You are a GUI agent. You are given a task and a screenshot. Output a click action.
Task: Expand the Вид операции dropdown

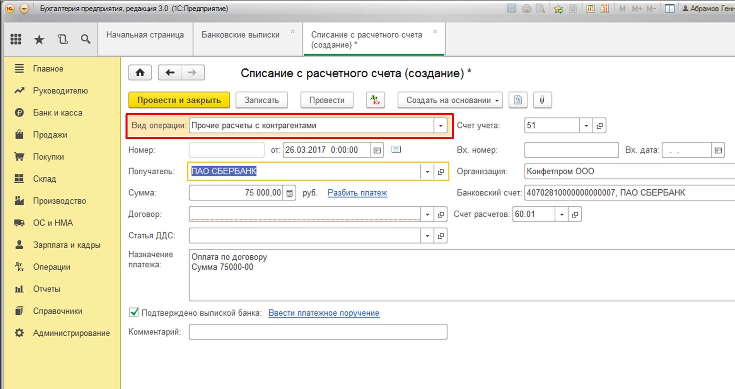440,126
